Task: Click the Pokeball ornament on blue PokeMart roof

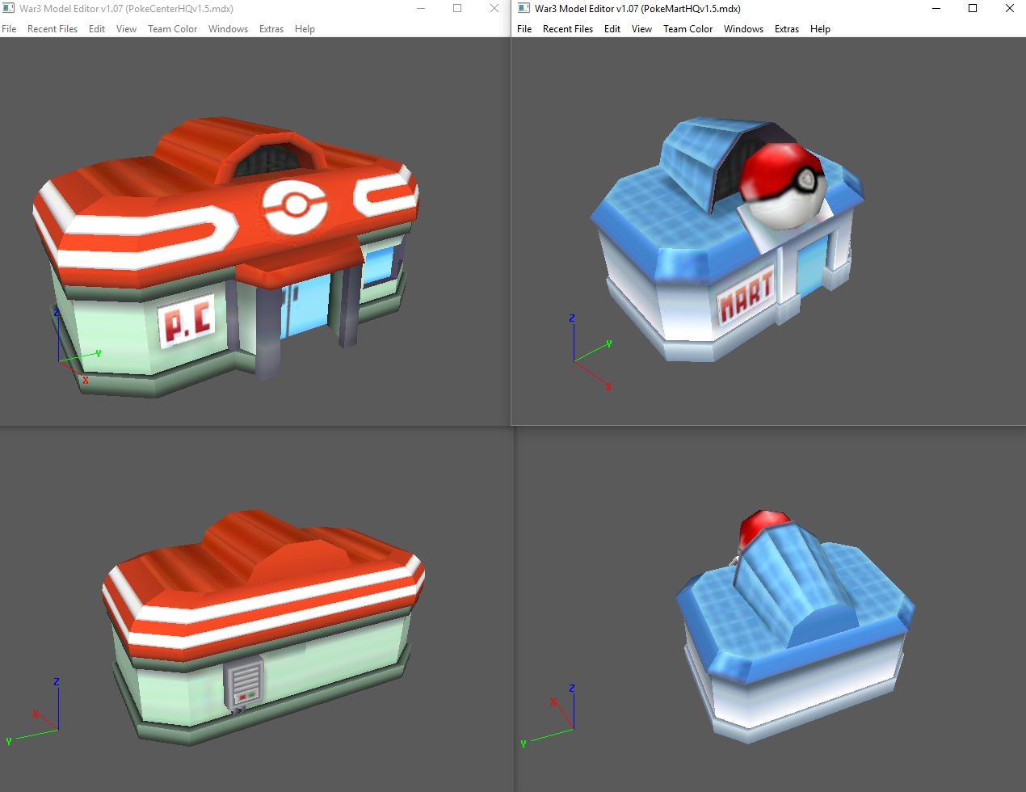Action: pyautogui.click(x=782, y=186)
